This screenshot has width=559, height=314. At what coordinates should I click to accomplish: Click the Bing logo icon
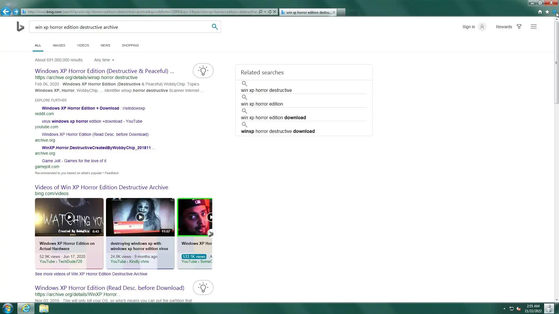coord(20,26)
